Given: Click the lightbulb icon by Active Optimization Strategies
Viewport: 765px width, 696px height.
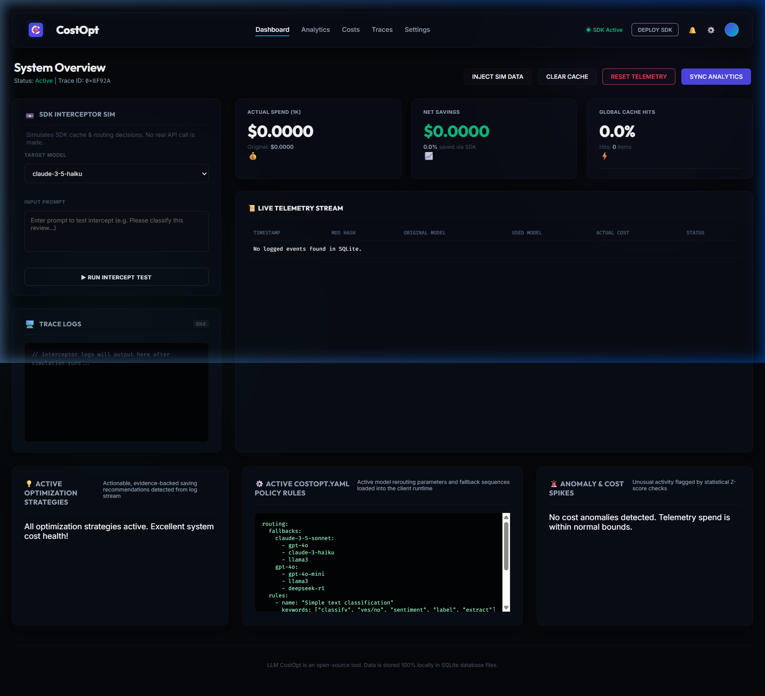Looking at the screenshot, I should click(x=29, y=483).
